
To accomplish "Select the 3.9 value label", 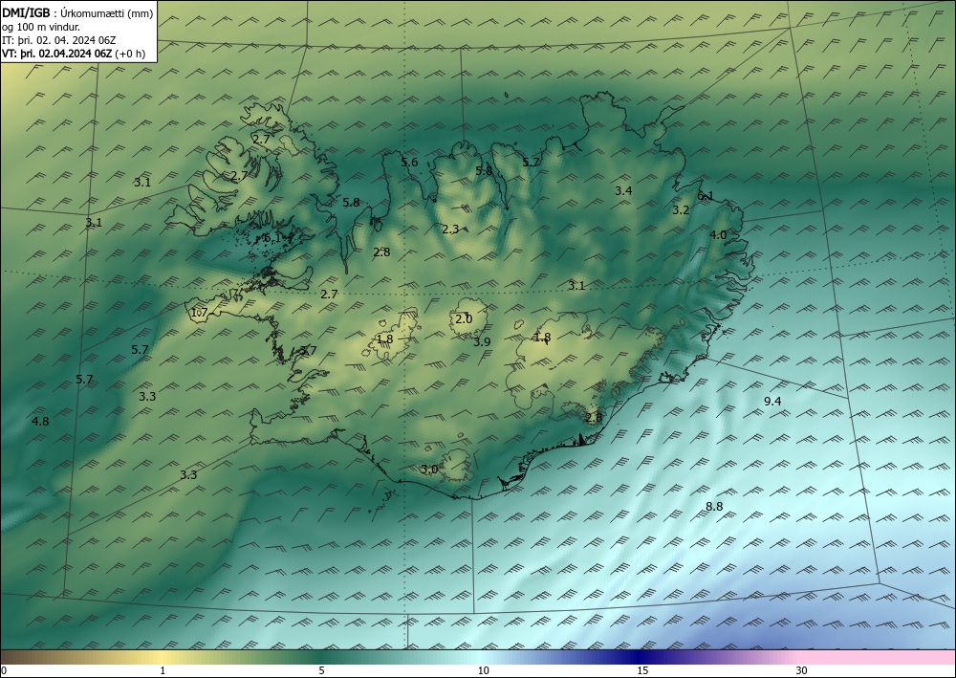I will coord(482,342).
